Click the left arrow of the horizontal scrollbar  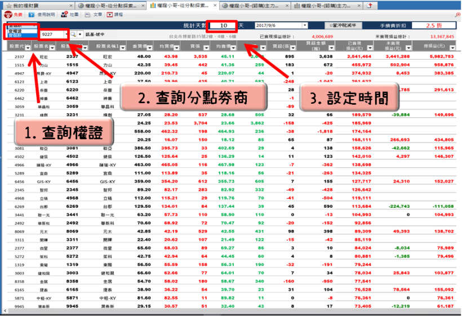pos(5,311)
